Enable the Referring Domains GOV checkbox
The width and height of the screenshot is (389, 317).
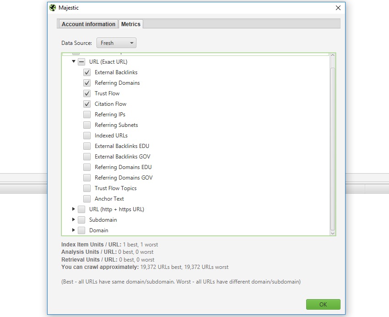(87, 178)
